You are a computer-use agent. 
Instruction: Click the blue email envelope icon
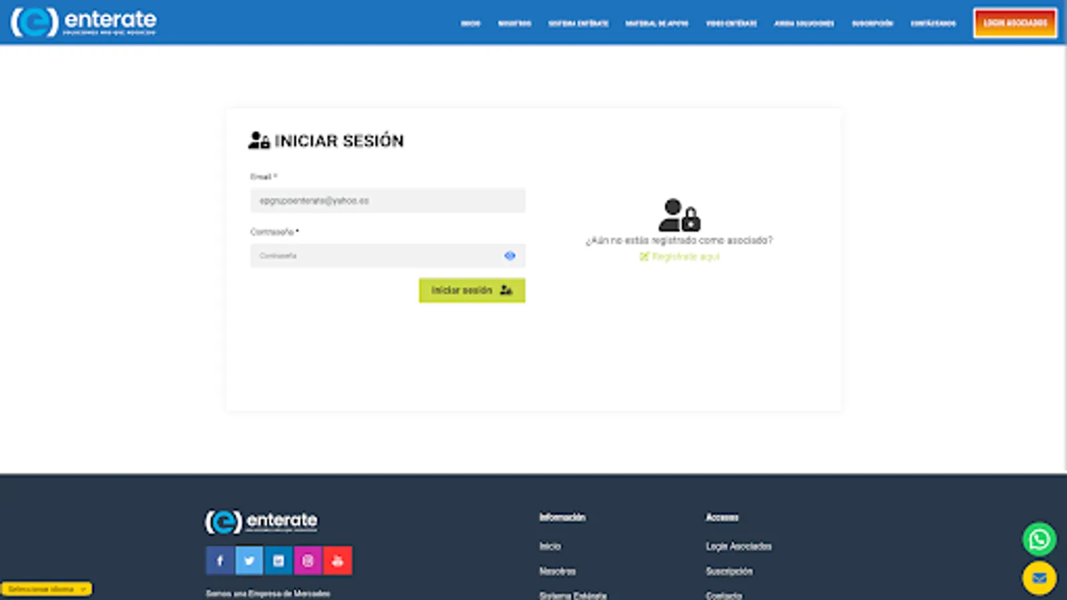pos(1038,577)
